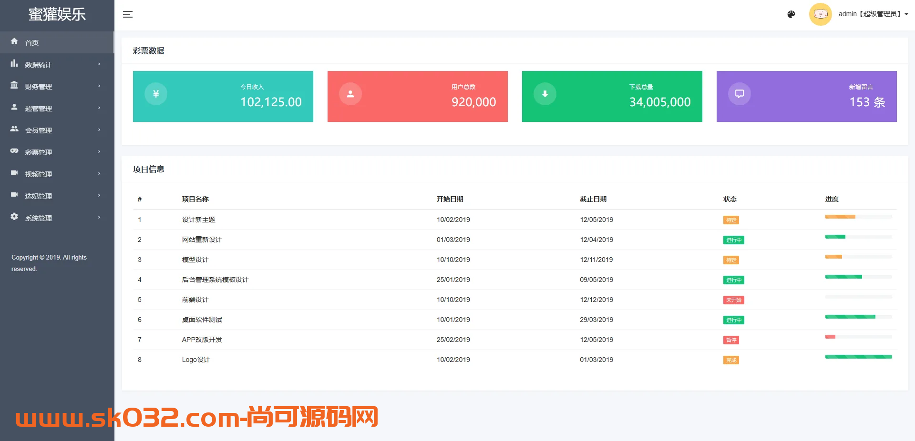Select 首页 in the sidebar
This screenshot has width=915, height=441.
[57, 42]
